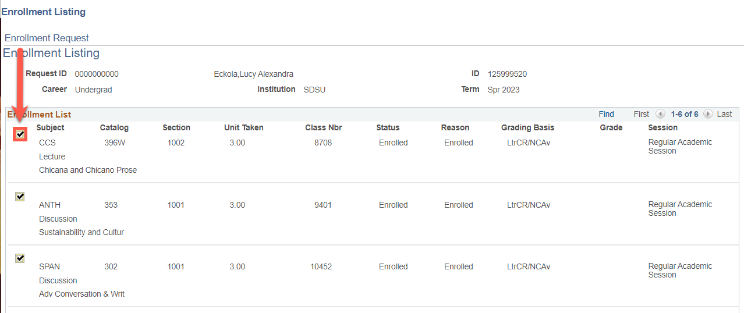744x313 pixels.
Task: Click the 1-6 of 6 row counter
Action: (685, 114)
